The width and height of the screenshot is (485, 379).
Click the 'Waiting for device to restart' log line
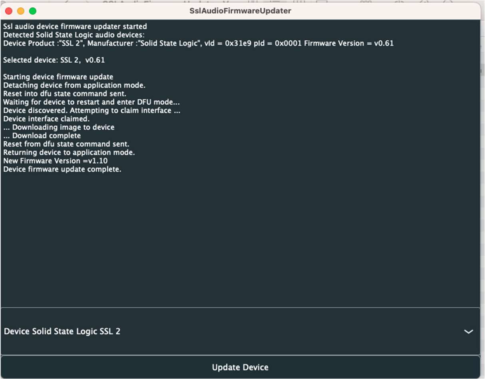(91, 102)
